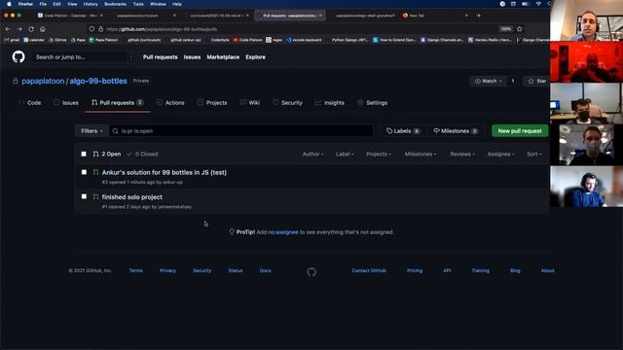Open the finished solo project pull request
623x350 pixels.
click(132, 196)
